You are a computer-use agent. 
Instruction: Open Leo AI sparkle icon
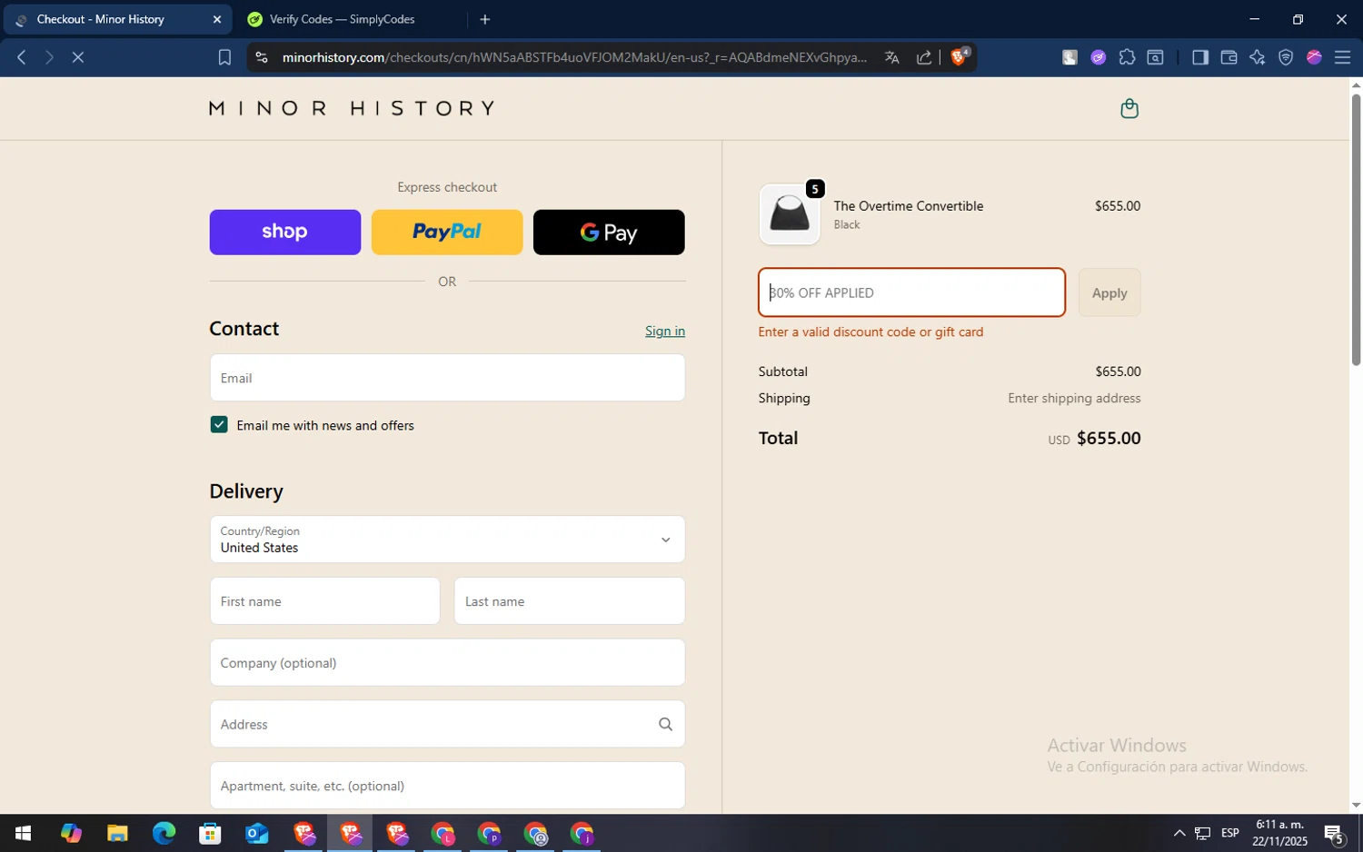coord(1257,57)
